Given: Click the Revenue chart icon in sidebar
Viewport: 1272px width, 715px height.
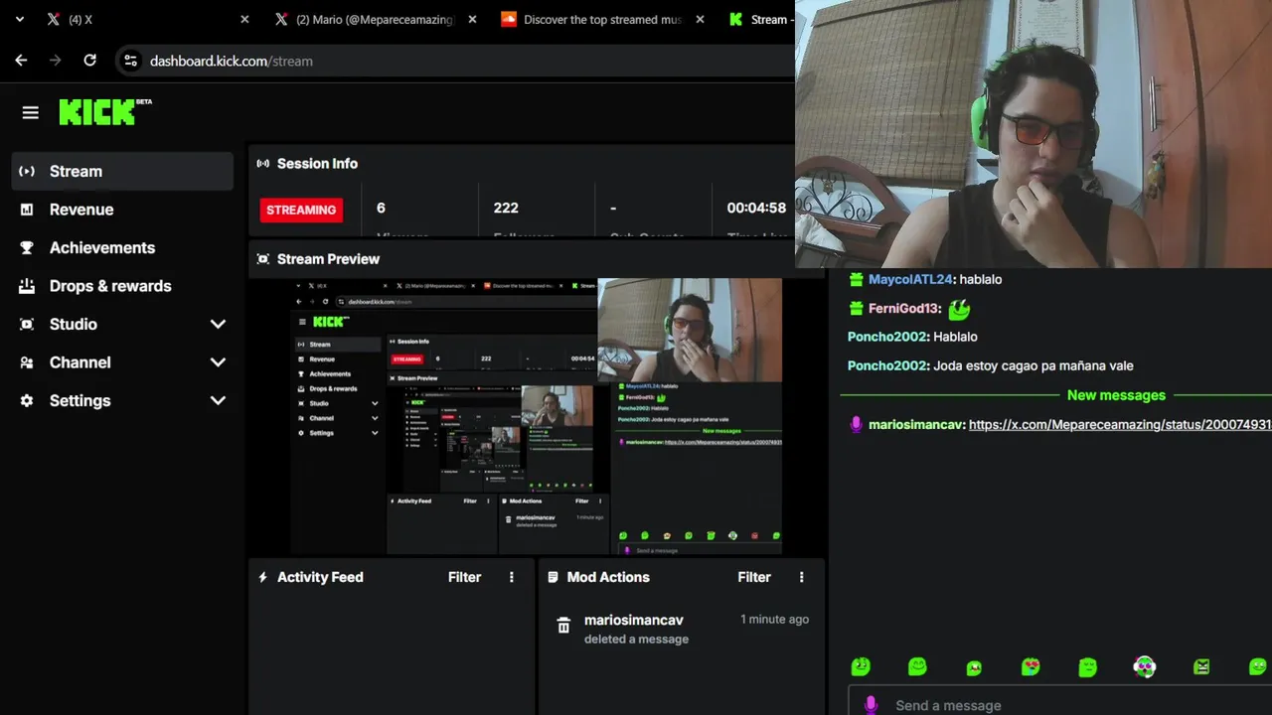Looking at the screenshot, I should tap(27, 210).
